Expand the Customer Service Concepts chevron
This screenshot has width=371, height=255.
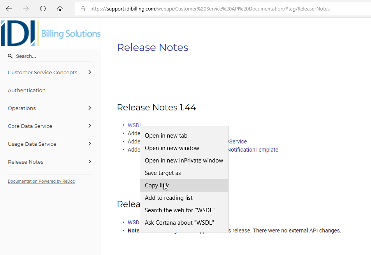tap(90, 72)
